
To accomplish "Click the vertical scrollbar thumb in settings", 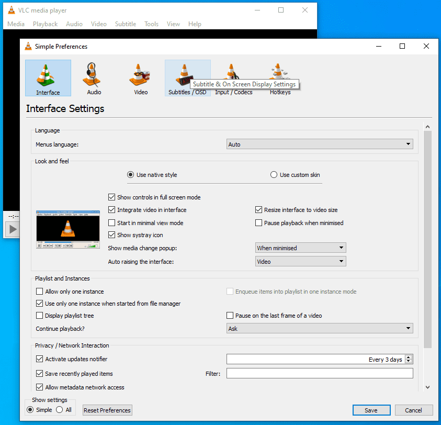I will [427, 240].
